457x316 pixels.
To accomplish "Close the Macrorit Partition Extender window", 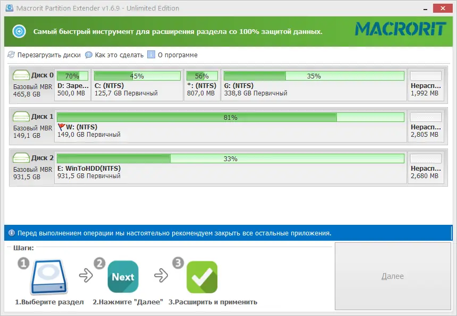I will (x=443, y=8).
